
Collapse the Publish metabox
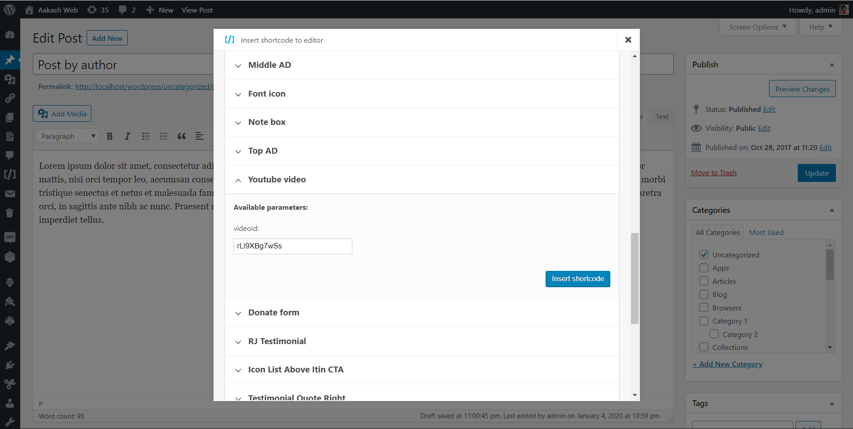(x=832, y=65)
